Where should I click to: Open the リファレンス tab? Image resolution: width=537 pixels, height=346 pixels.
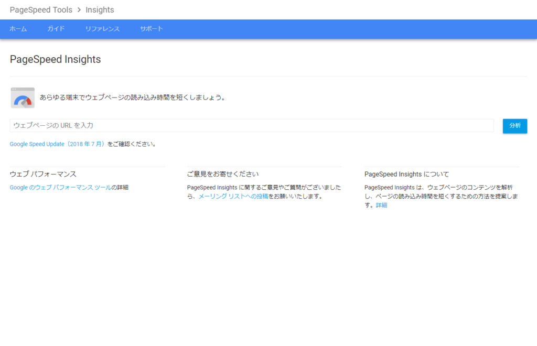[102, 29]
